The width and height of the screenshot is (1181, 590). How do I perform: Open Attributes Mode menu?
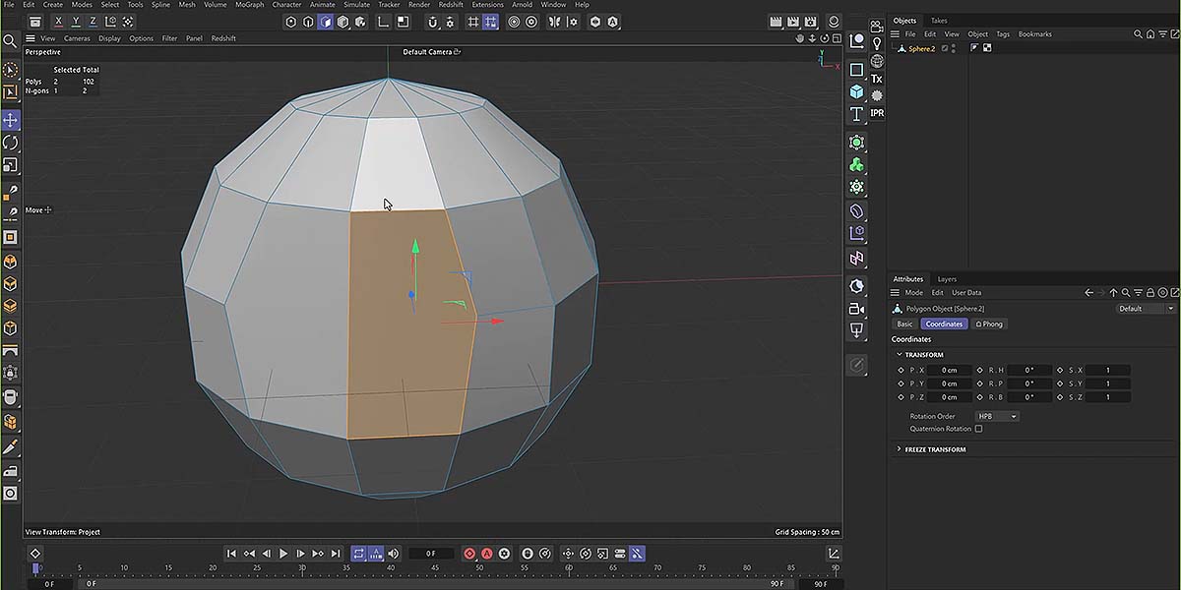coord(913,292)
